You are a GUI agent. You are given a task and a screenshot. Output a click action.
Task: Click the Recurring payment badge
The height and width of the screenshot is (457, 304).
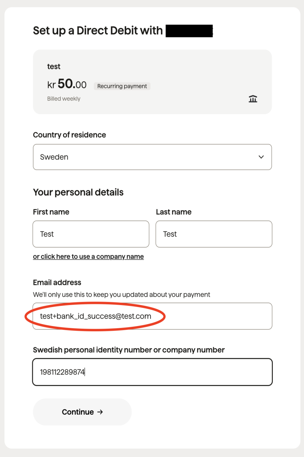pyautogui.click(x=122, y=86)
